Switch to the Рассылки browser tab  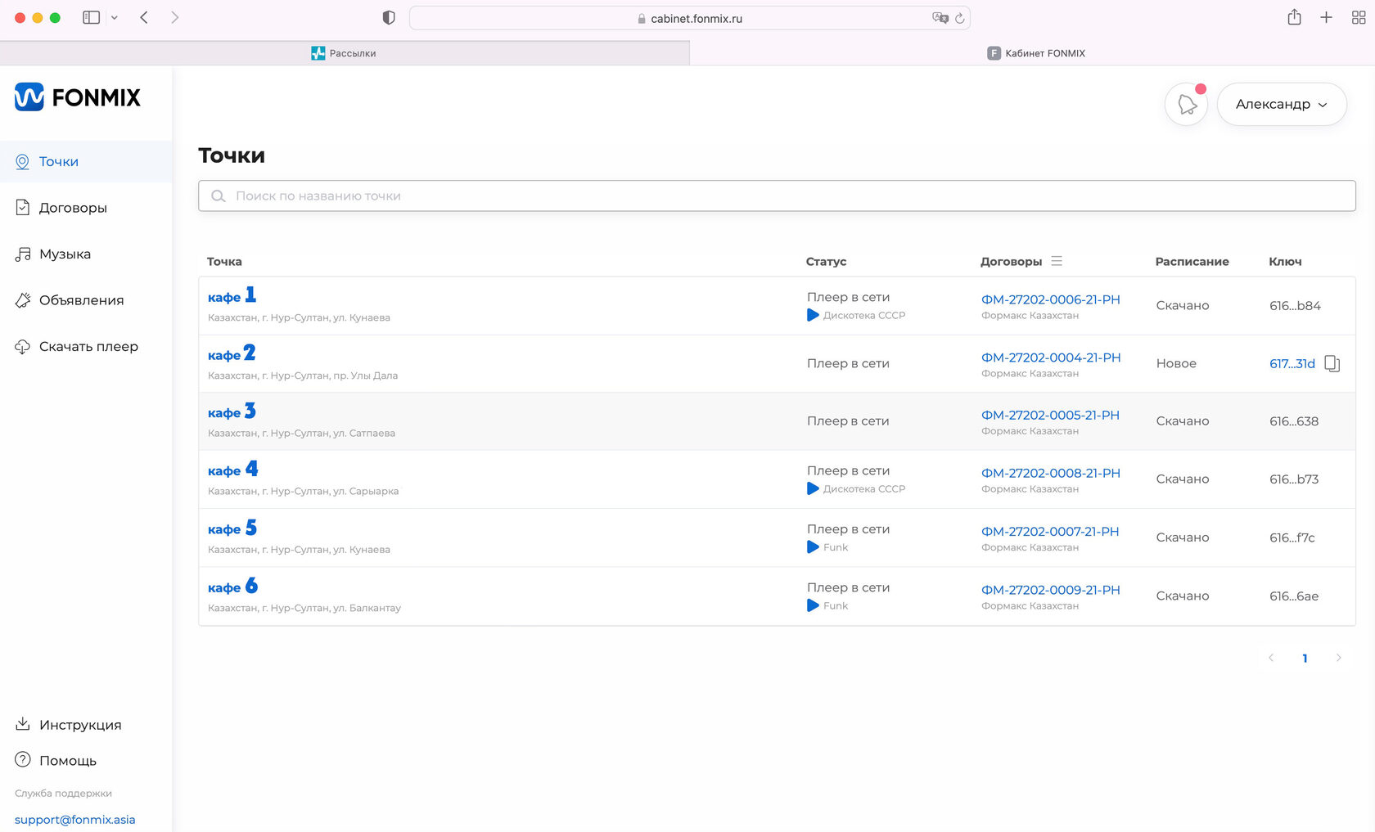[344, 53]
